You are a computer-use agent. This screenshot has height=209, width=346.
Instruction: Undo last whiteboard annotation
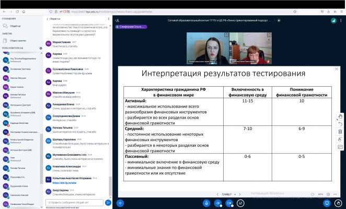pyautogui.click(x=340, y=124)
